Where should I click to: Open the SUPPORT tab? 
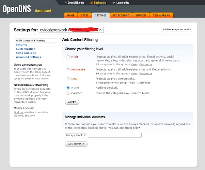(x=141, y=15)
